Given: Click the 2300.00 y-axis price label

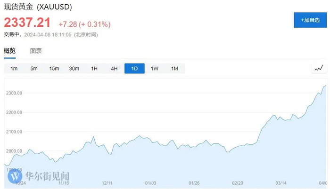Looking at the screenshot, I should [x=15, y=93].
